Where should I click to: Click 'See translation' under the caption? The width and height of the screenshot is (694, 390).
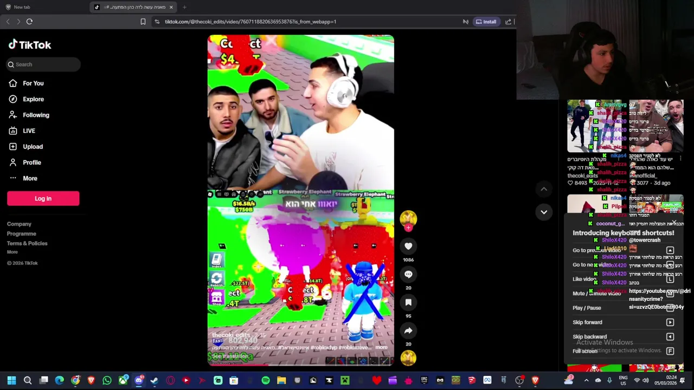point(230,356)
